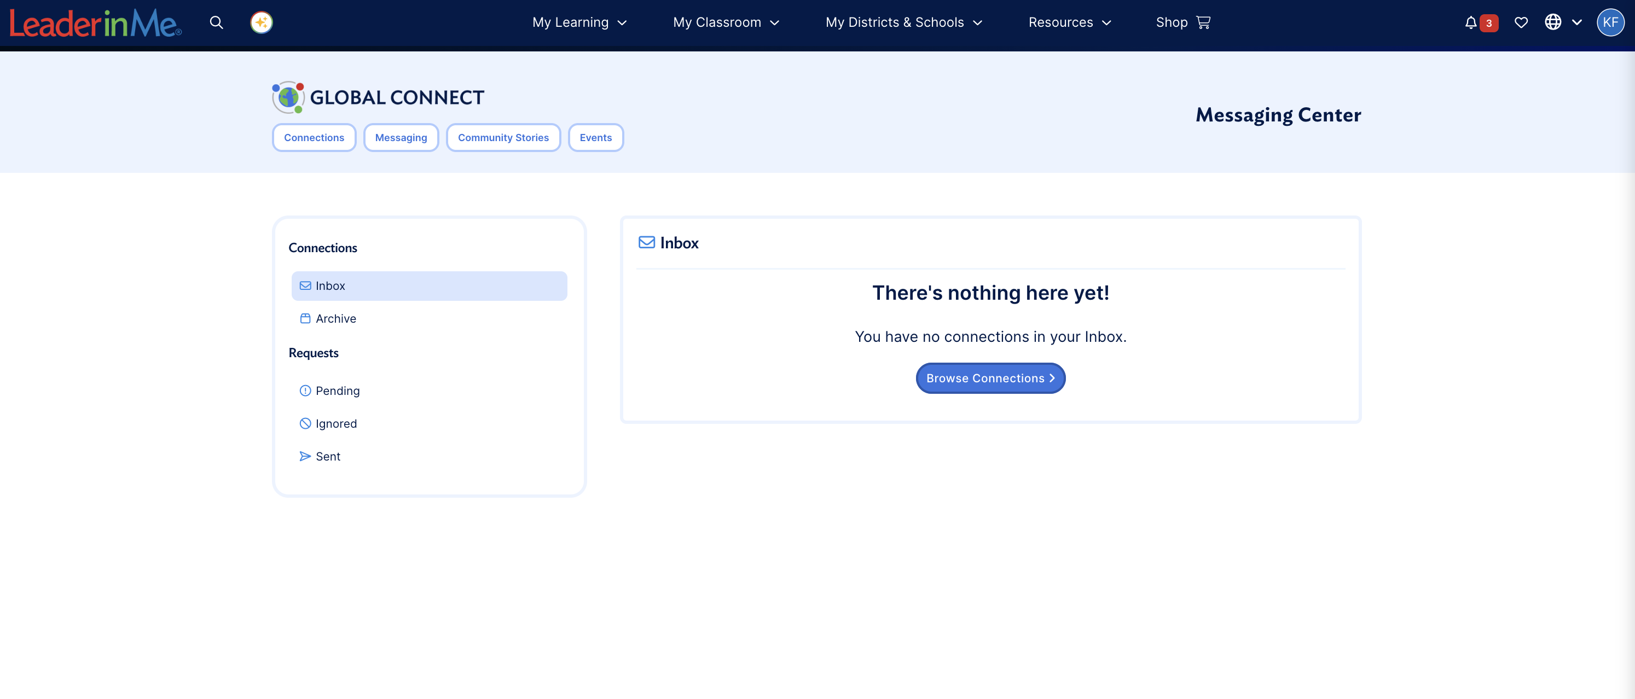Open the My Learning menu
The width and height of the screenshot is (1635, 699).
pos(579,23)
